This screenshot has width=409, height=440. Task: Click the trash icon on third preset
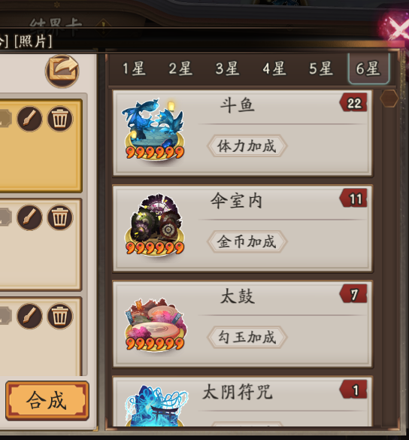60,316
